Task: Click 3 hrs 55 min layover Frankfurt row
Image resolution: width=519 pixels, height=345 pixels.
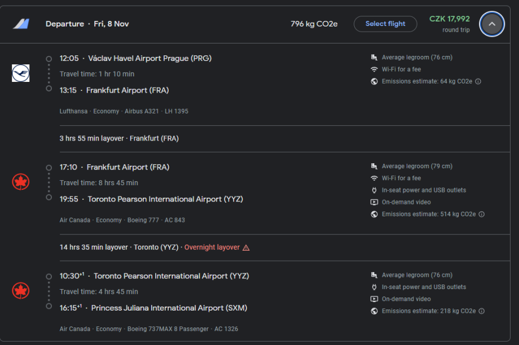Action: 119,138
